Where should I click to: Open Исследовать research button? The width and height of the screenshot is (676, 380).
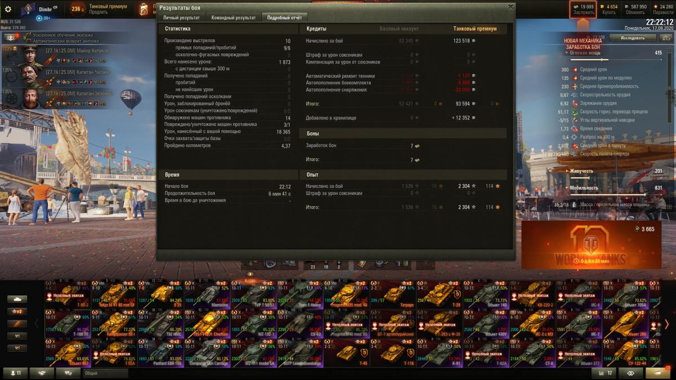pyautogui.click(x=633, y=38)
